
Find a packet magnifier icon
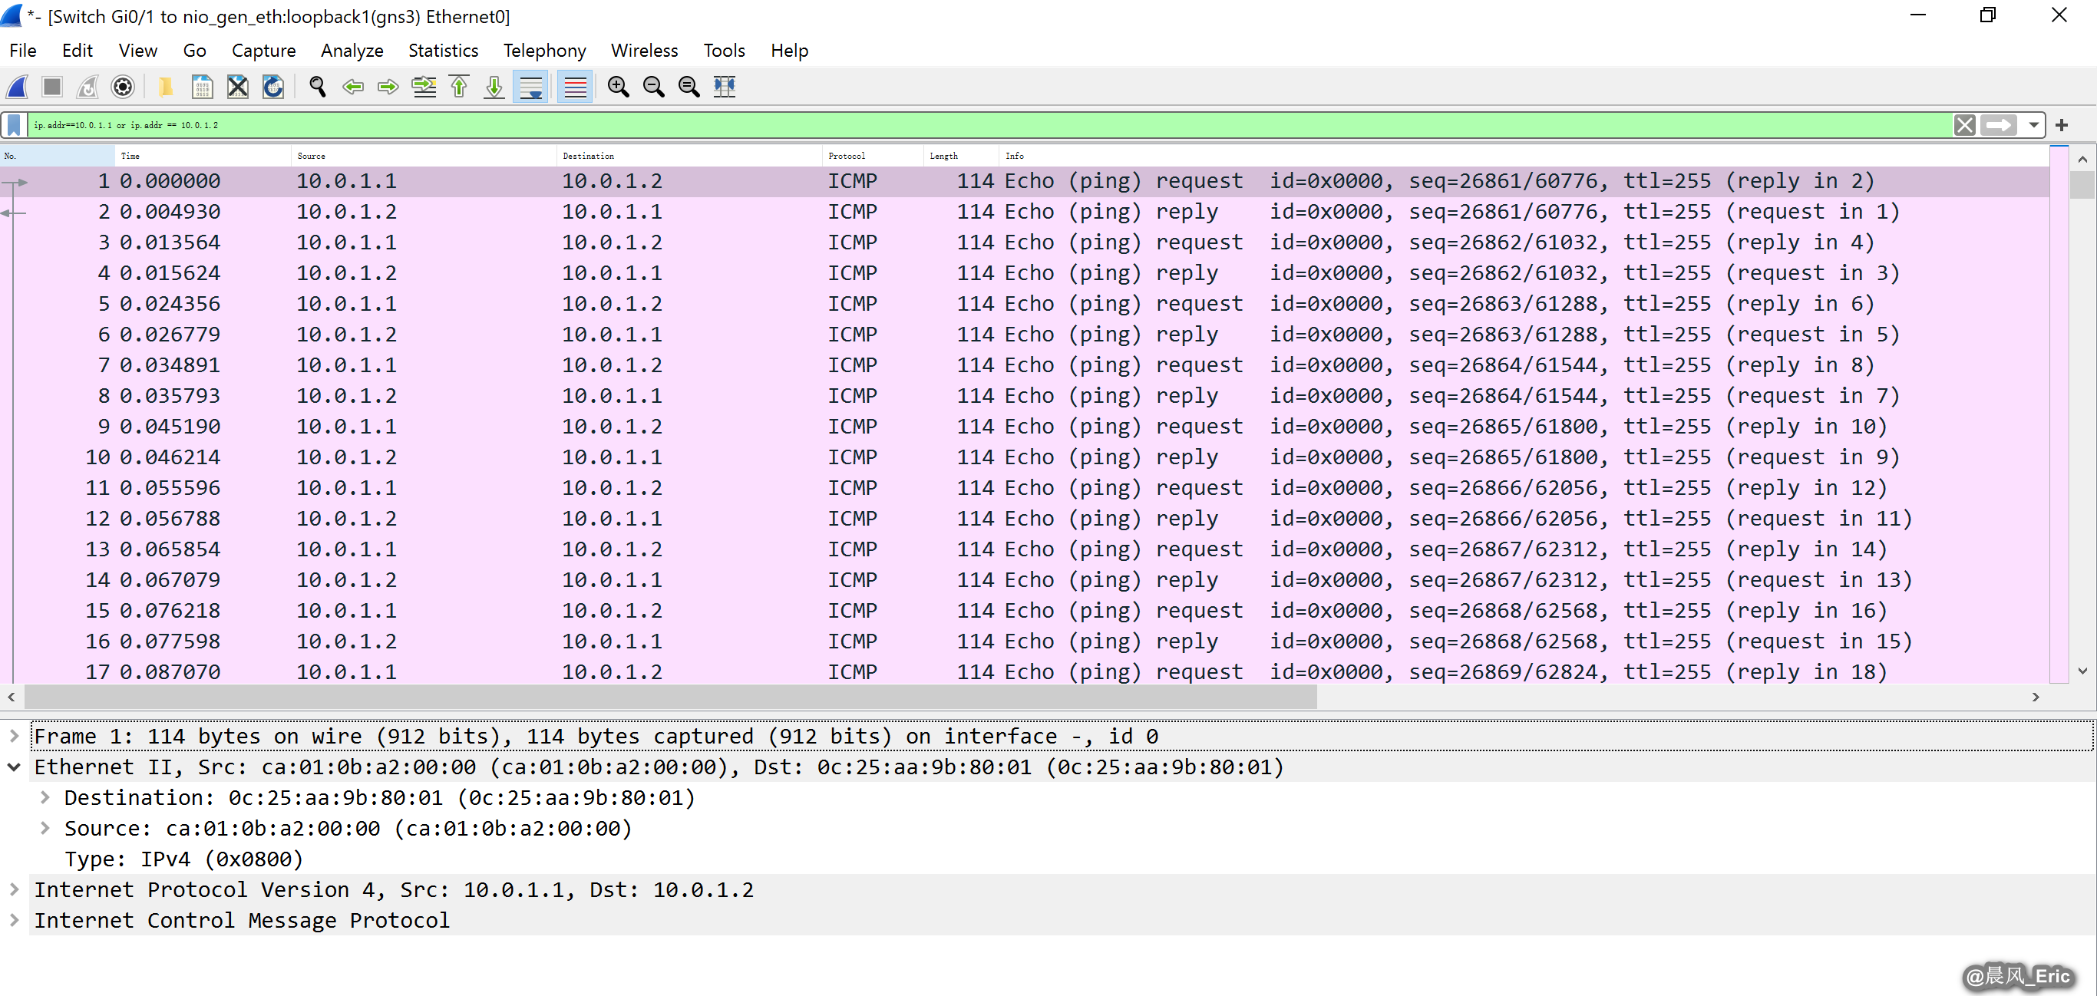pos(318,86)
